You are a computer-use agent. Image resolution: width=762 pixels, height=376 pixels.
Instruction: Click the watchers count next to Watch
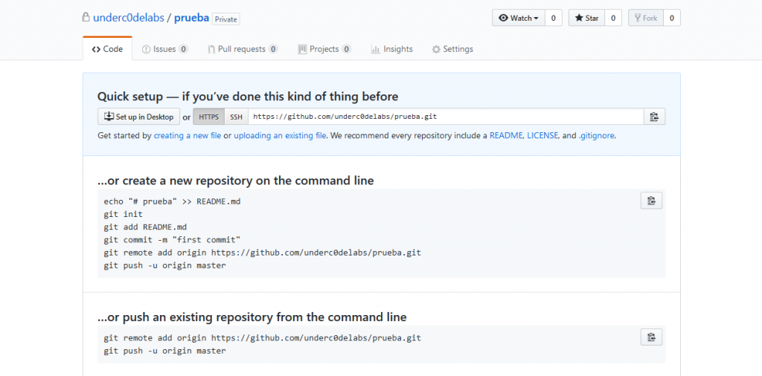point(554,18)
